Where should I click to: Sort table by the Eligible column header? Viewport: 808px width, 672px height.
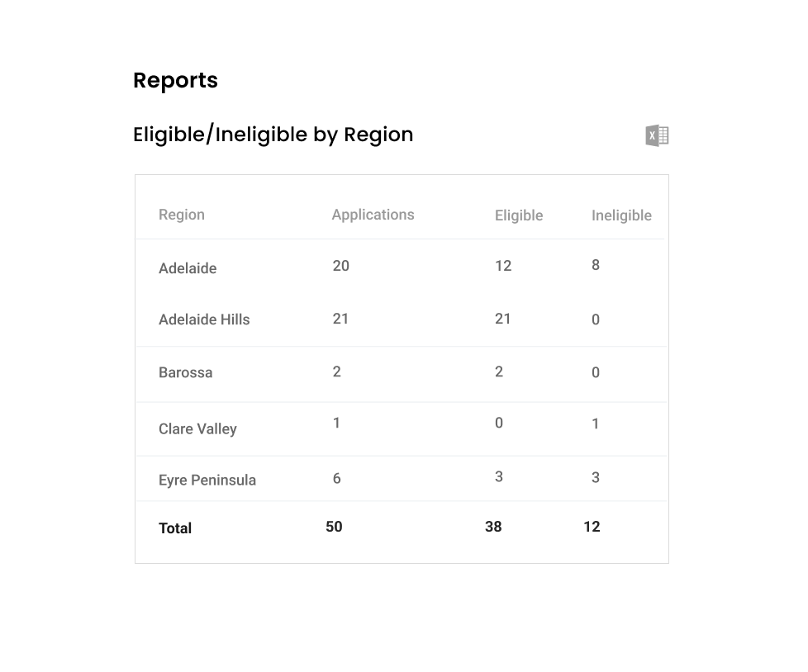pyautogui.click(x=519, y=215)
